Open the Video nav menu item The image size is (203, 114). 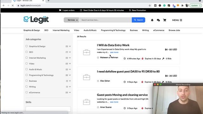pyautogui.click(x=76, y=30)
